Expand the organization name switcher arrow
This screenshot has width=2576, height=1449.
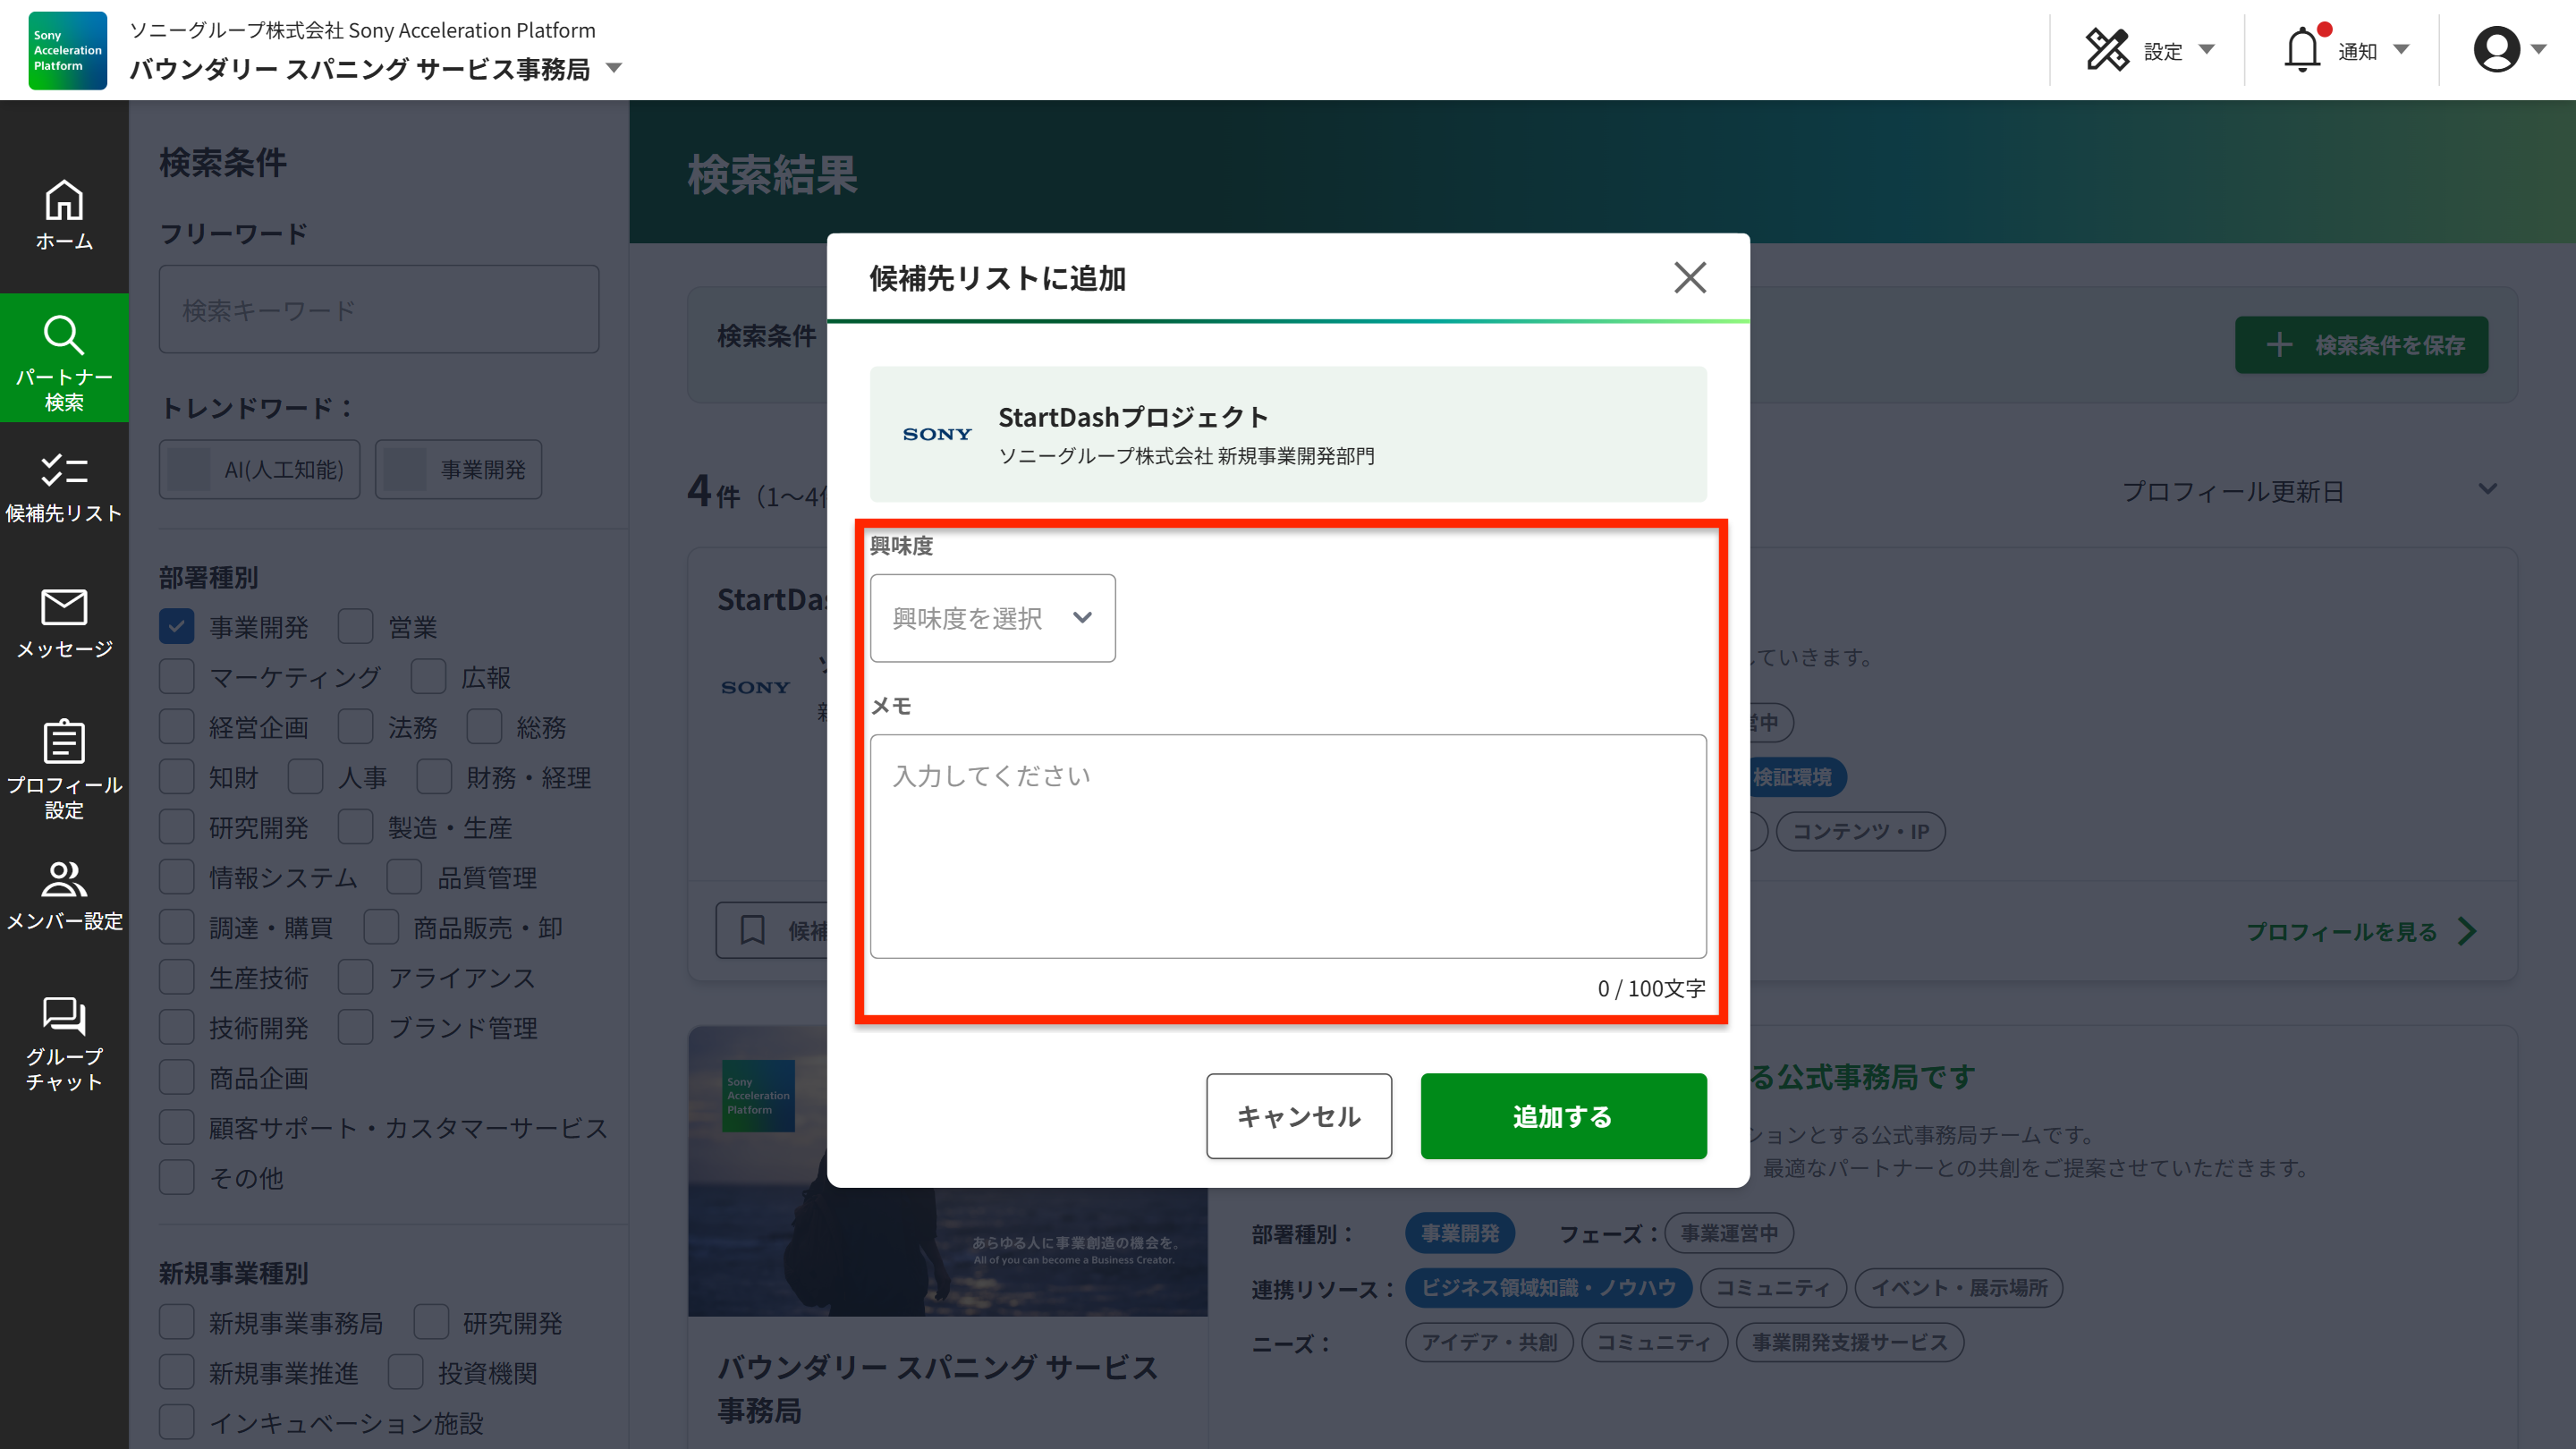coord(615,68)
